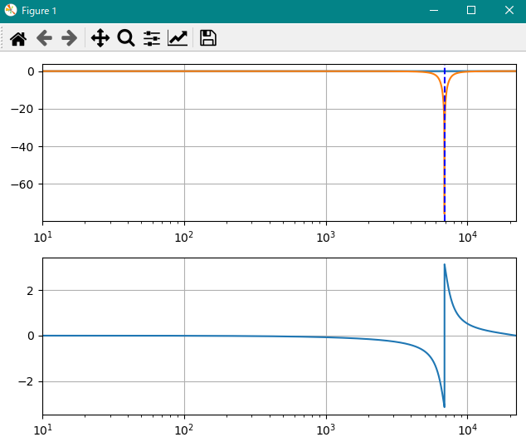
Task: Open Configure subplots sliders icon
Action: pos(152,38)
